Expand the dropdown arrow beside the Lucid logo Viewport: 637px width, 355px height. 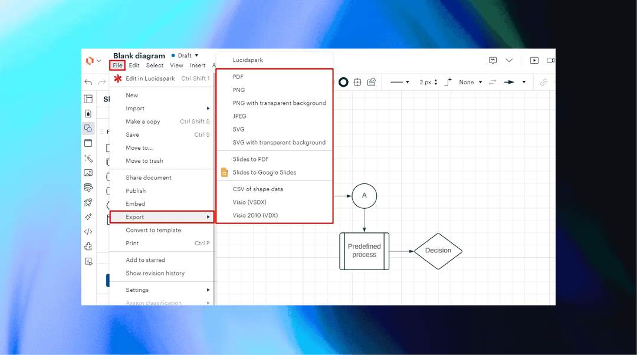point(98,61)
